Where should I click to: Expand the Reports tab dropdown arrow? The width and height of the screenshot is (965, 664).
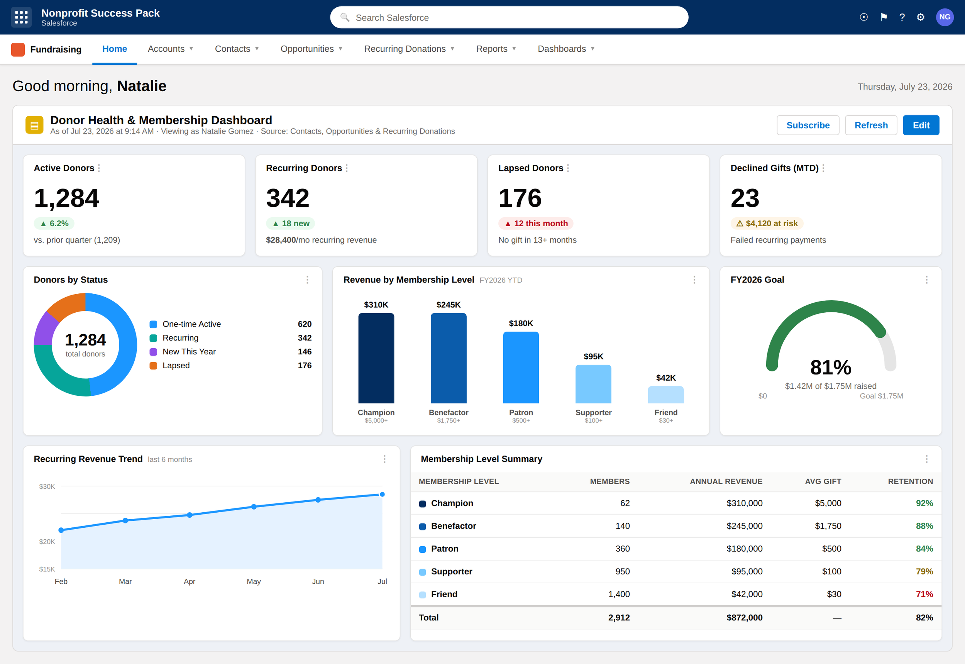tap(514, 49)
